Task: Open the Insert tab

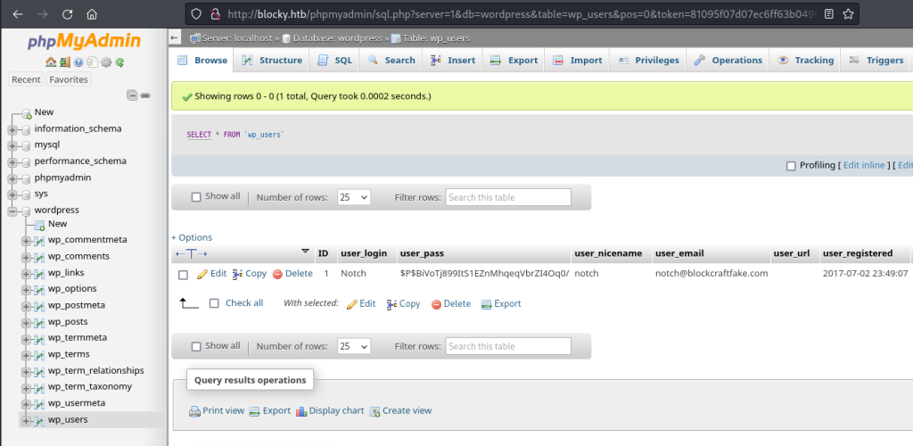Action: click(452, 60)
